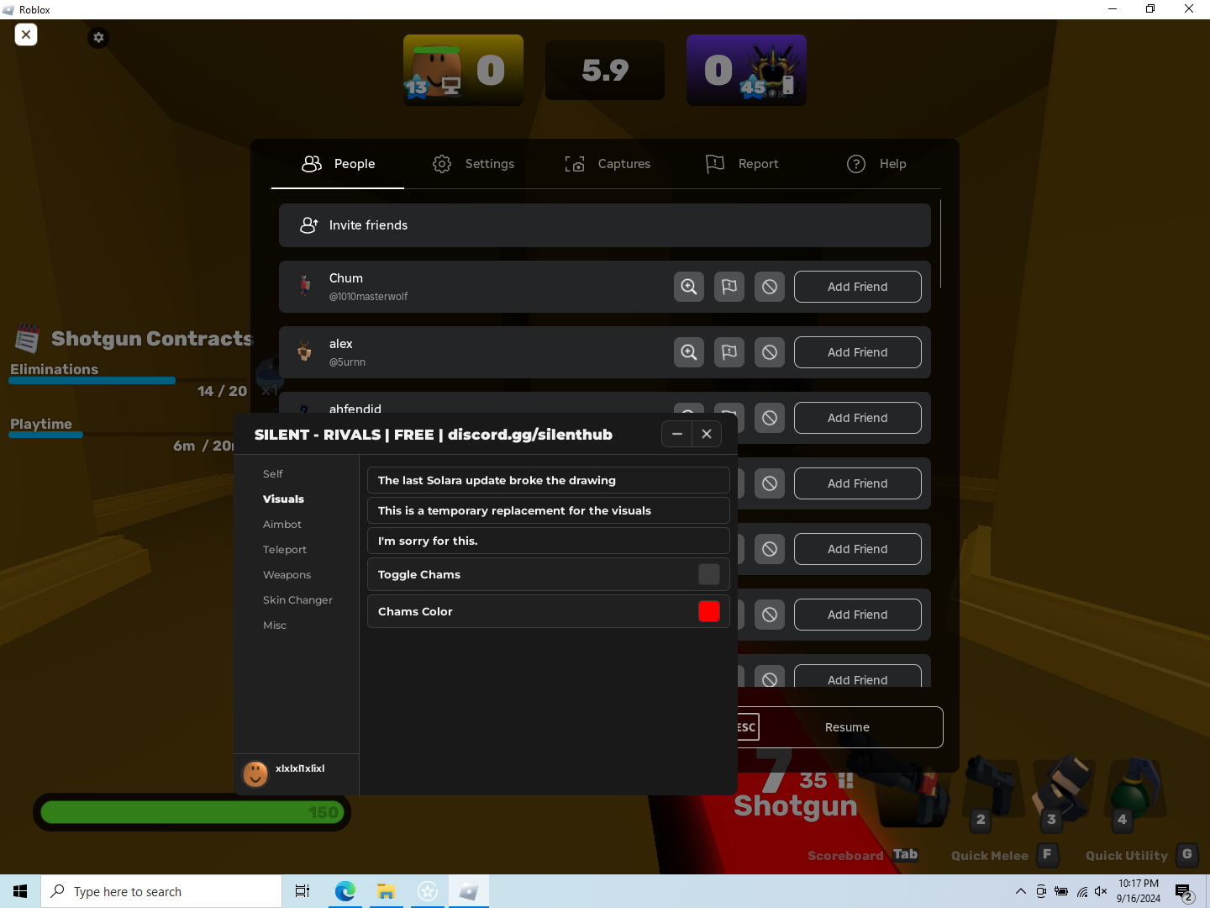Click the Windows taskbar search box
The height and width of the screenshot is (908, 1210).
pos(161,891)
